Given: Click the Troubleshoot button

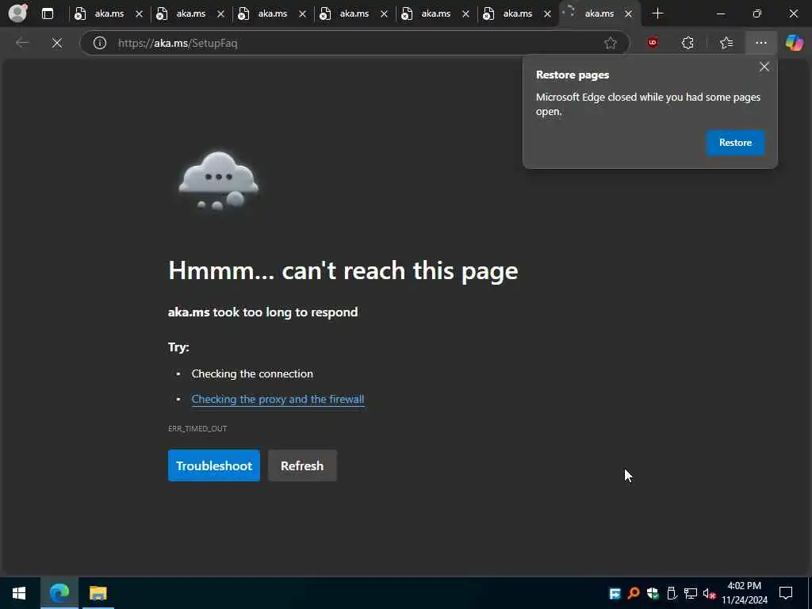Looking at the screenshot, I should coord(214,465).
